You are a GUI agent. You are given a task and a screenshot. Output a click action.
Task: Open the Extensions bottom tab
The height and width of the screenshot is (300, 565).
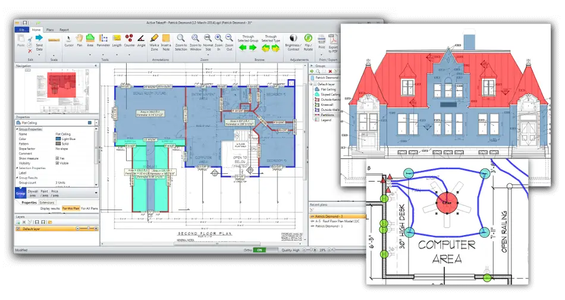(x=47, y=202)
